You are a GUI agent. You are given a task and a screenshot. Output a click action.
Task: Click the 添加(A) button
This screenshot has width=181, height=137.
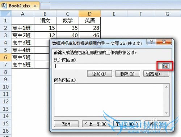tap(100, 74)
